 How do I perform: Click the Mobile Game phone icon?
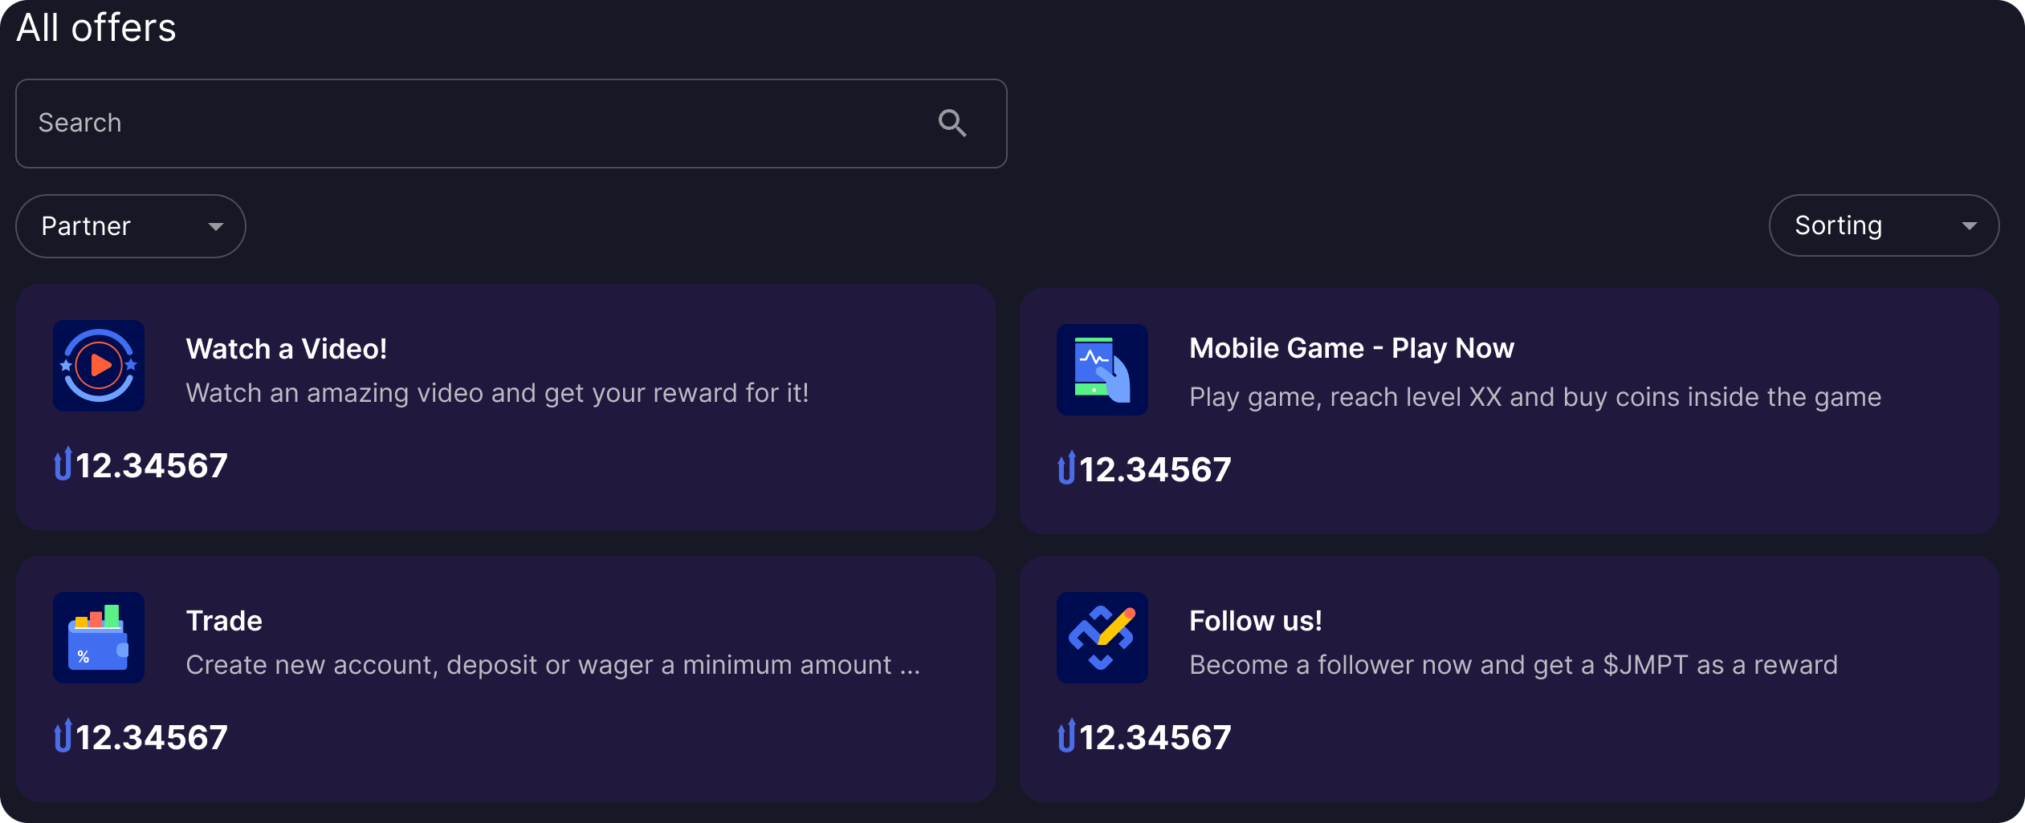(x=1102, y=370)
